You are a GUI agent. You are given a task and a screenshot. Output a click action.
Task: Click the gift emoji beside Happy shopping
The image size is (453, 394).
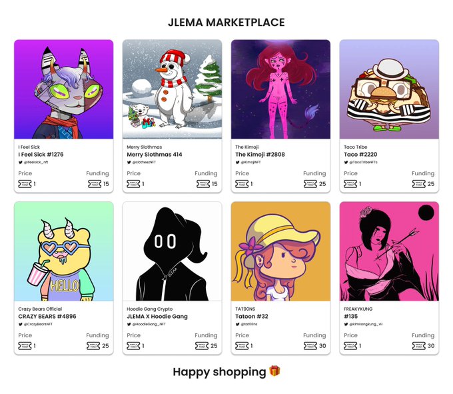tap(274, 371)
